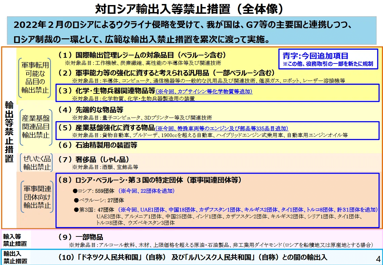Click item (3) 化学・生物兵器関連物品等
The width and height of the screenshot is (383, 265).
point(107,91)
